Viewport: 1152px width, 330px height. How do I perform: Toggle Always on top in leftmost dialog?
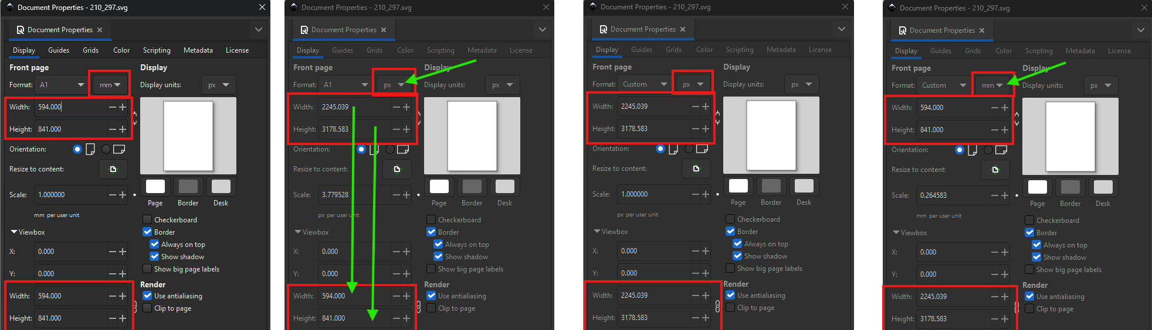154,245
